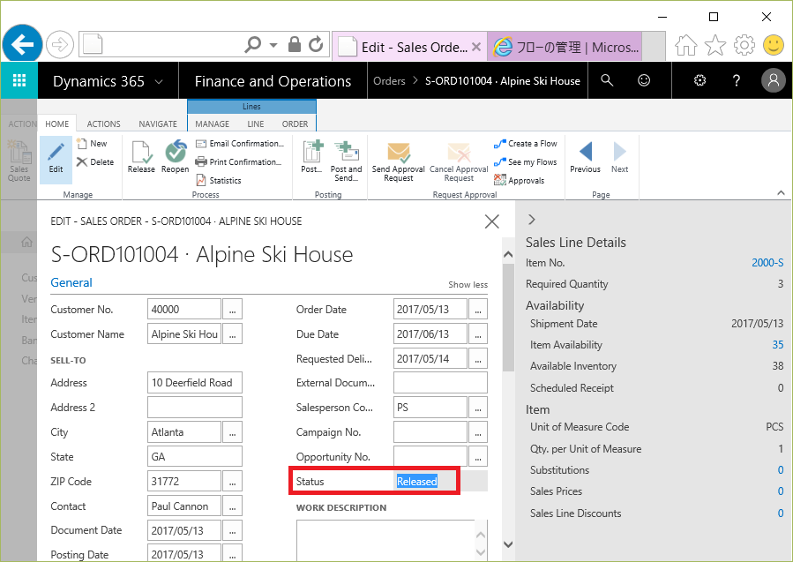
Task: Click the Edit pencil button in ribbon
Action: click(56, 159)
